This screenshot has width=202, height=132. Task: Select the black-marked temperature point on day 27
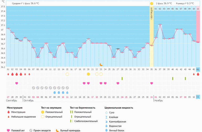118,49
